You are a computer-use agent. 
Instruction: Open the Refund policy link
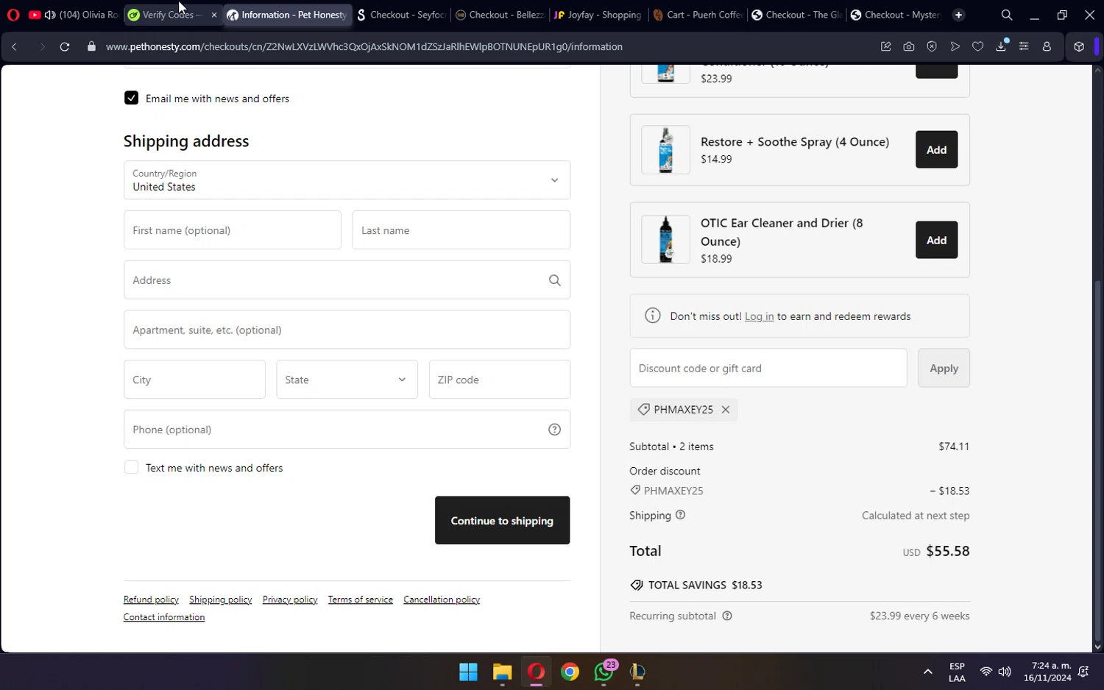click(151, 600)
